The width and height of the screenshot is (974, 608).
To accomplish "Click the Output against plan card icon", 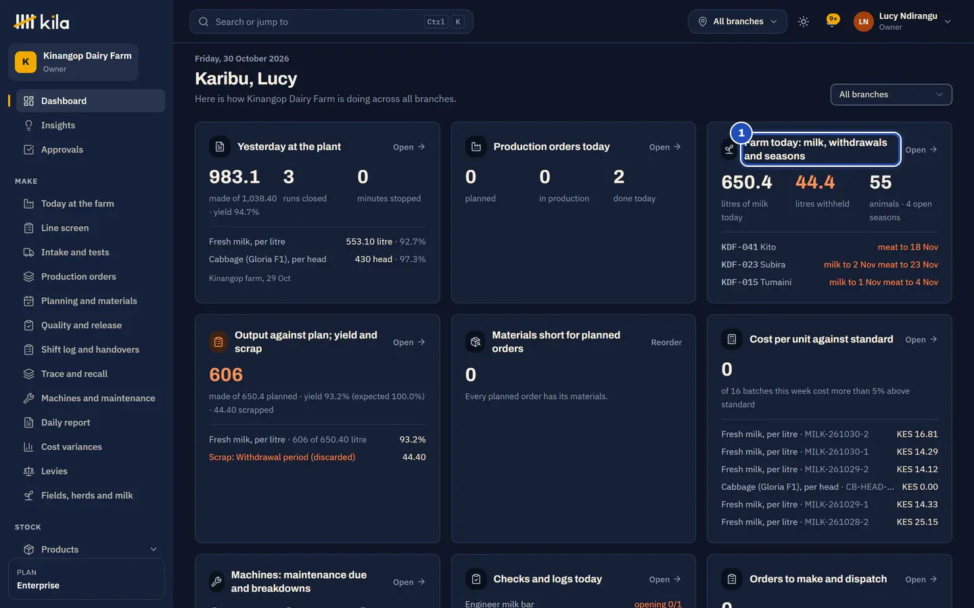I will [218, 342].
